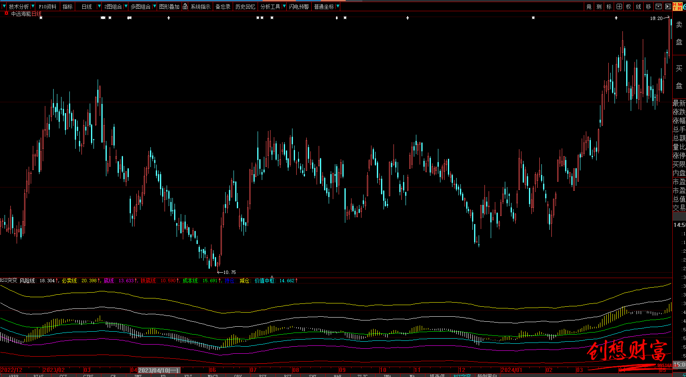
Task: Open the 分析工具 tools menu
Action: (x=270, y=7)
